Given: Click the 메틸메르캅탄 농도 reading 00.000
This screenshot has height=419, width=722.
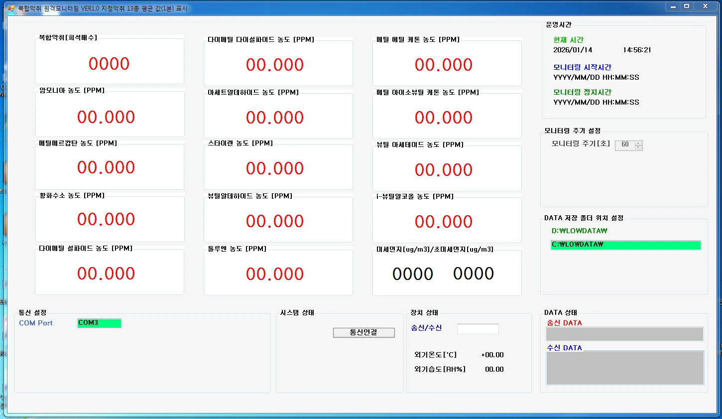Looking at the screenshot, I should pos(106,167).
